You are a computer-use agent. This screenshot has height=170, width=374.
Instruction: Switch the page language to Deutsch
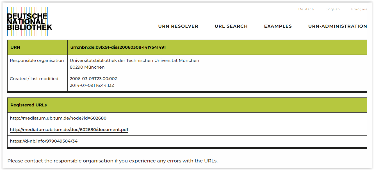306,9
